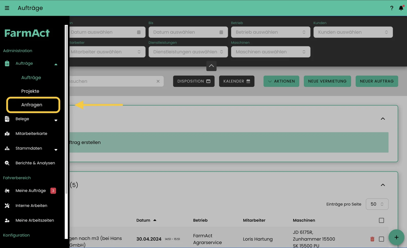Click the green plus floating button

(x=396, y=237)
